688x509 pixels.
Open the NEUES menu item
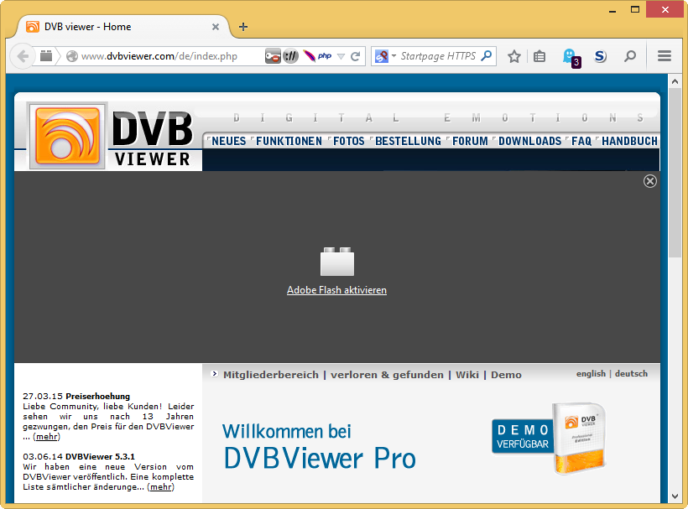tap(228, 141)
